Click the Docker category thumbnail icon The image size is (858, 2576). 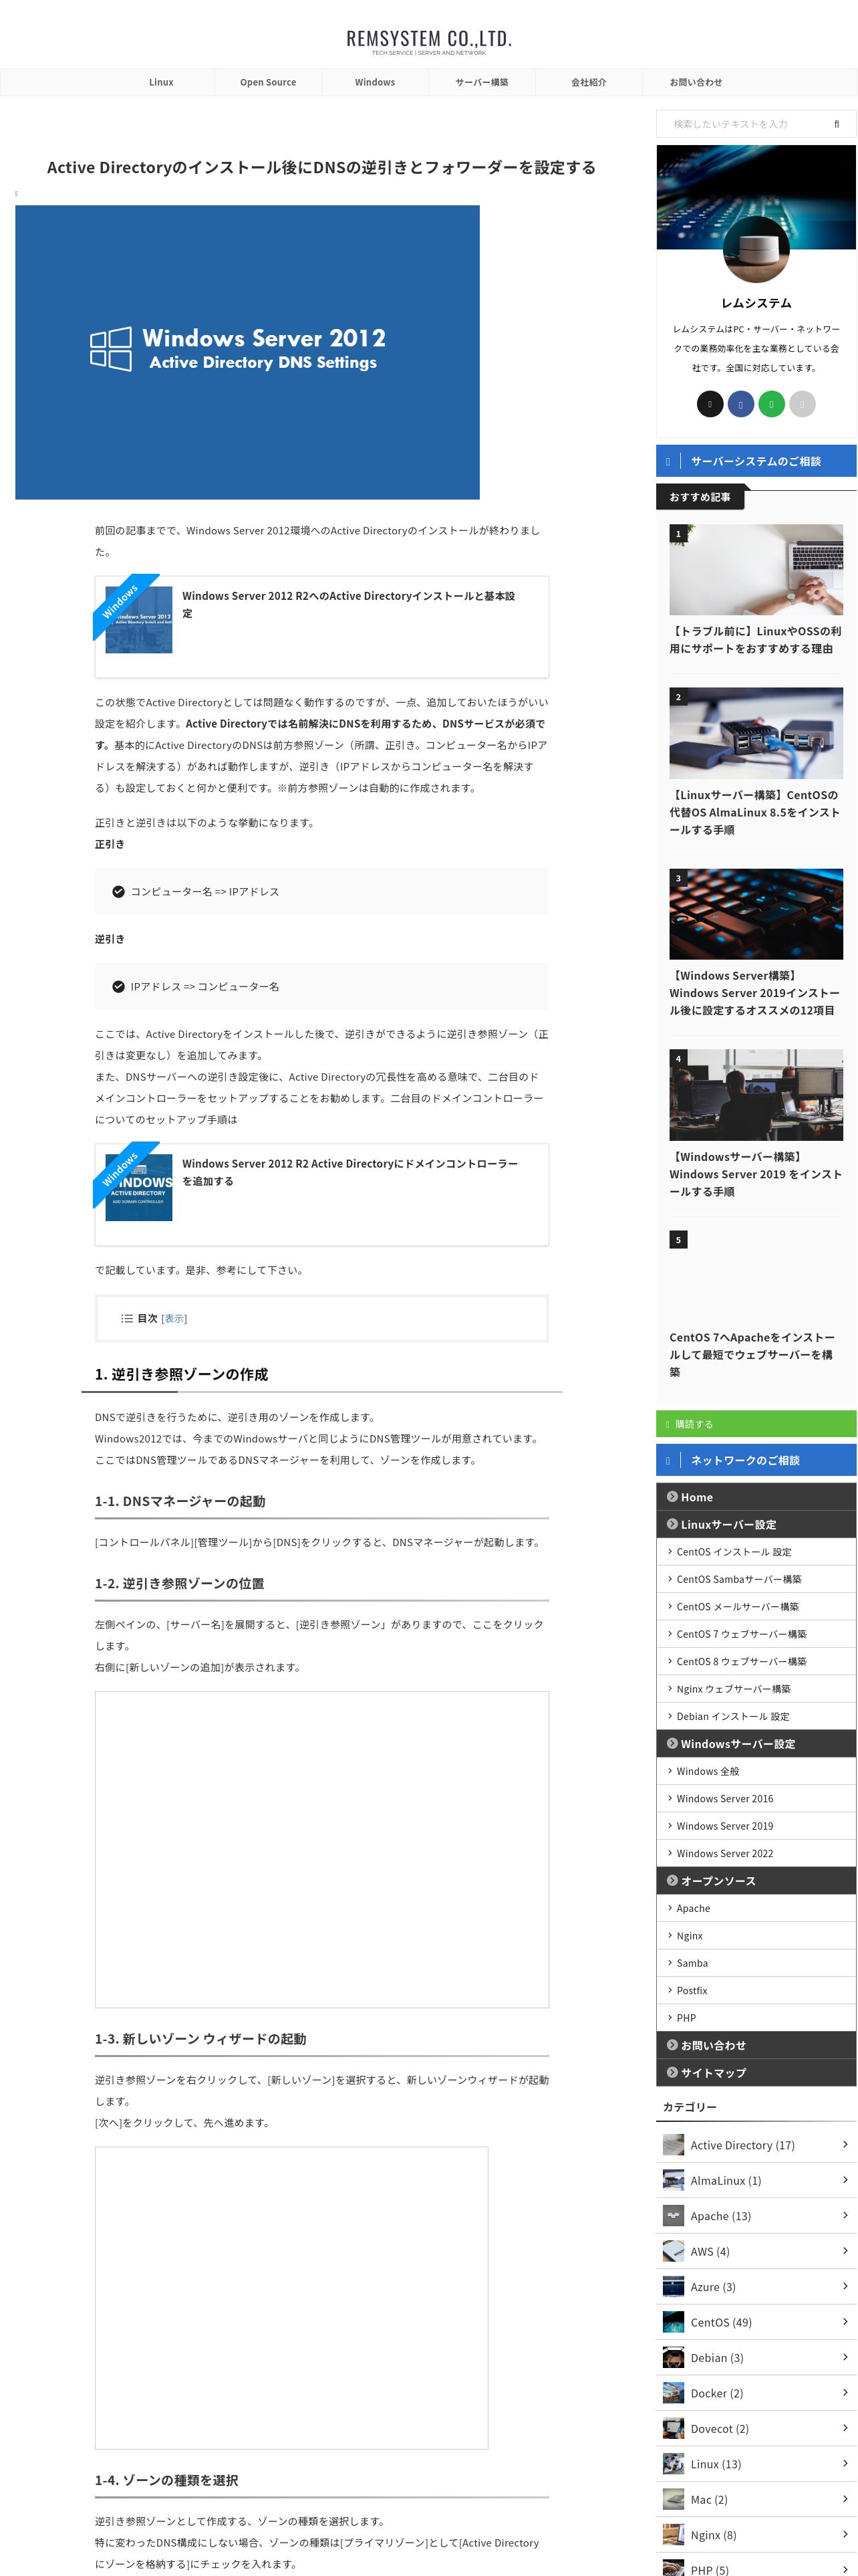(673, 2393)
